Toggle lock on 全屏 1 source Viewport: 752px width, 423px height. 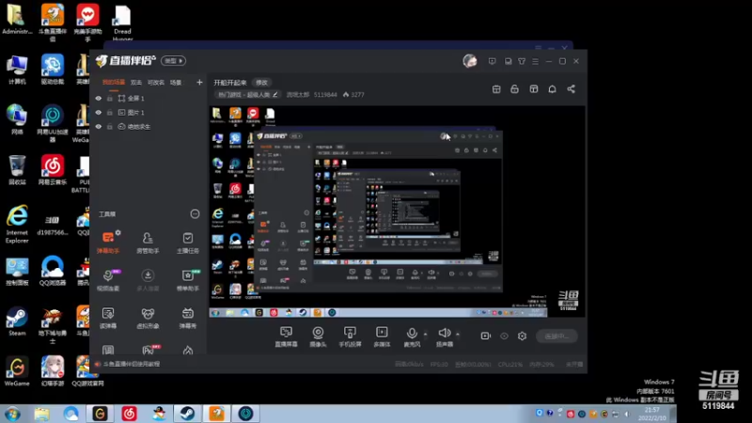pyautogui.click(x=110, y=99)
